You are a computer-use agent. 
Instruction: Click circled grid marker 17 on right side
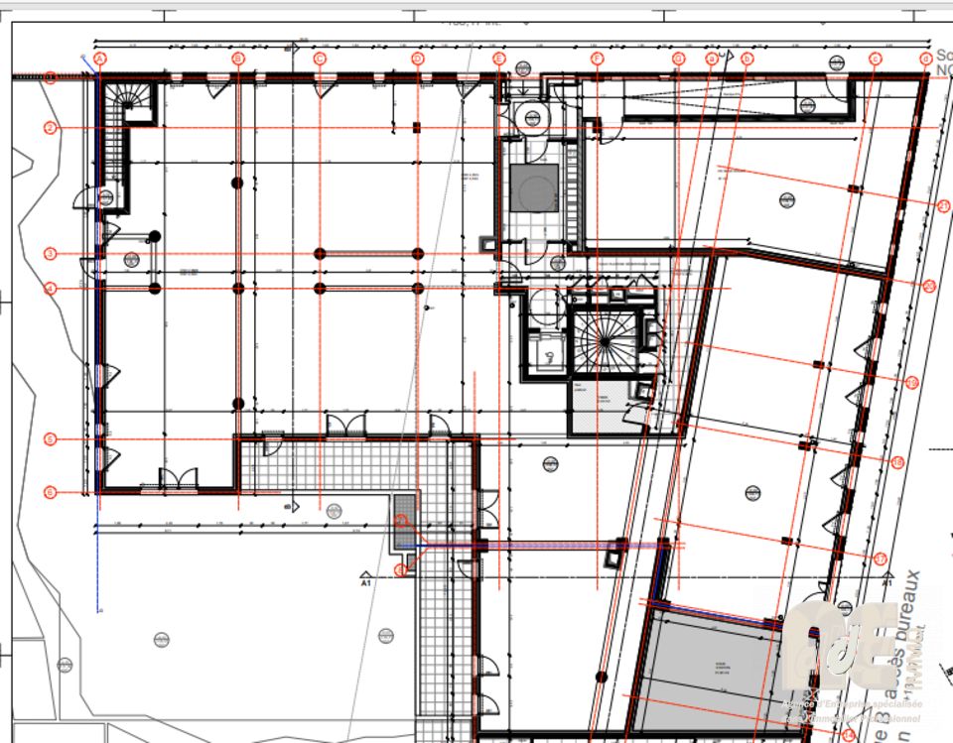[x=880, y=558]
